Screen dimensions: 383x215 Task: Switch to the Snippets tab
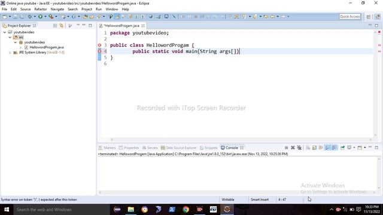[x=209, y=148]
